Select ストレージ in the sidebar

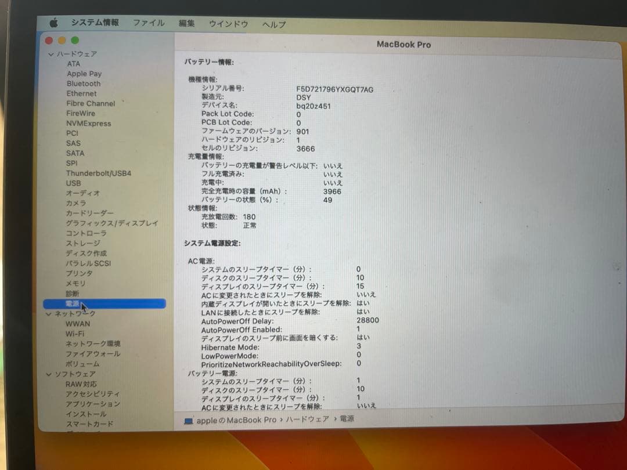coord(83,243)
